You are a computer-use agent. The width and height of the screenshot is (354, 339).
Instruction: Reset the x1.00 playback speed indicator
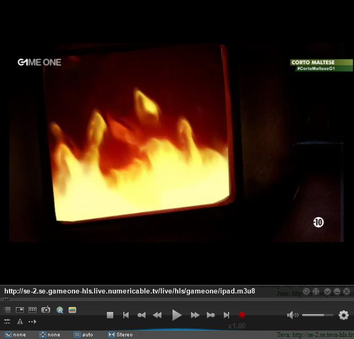[237, 326]
